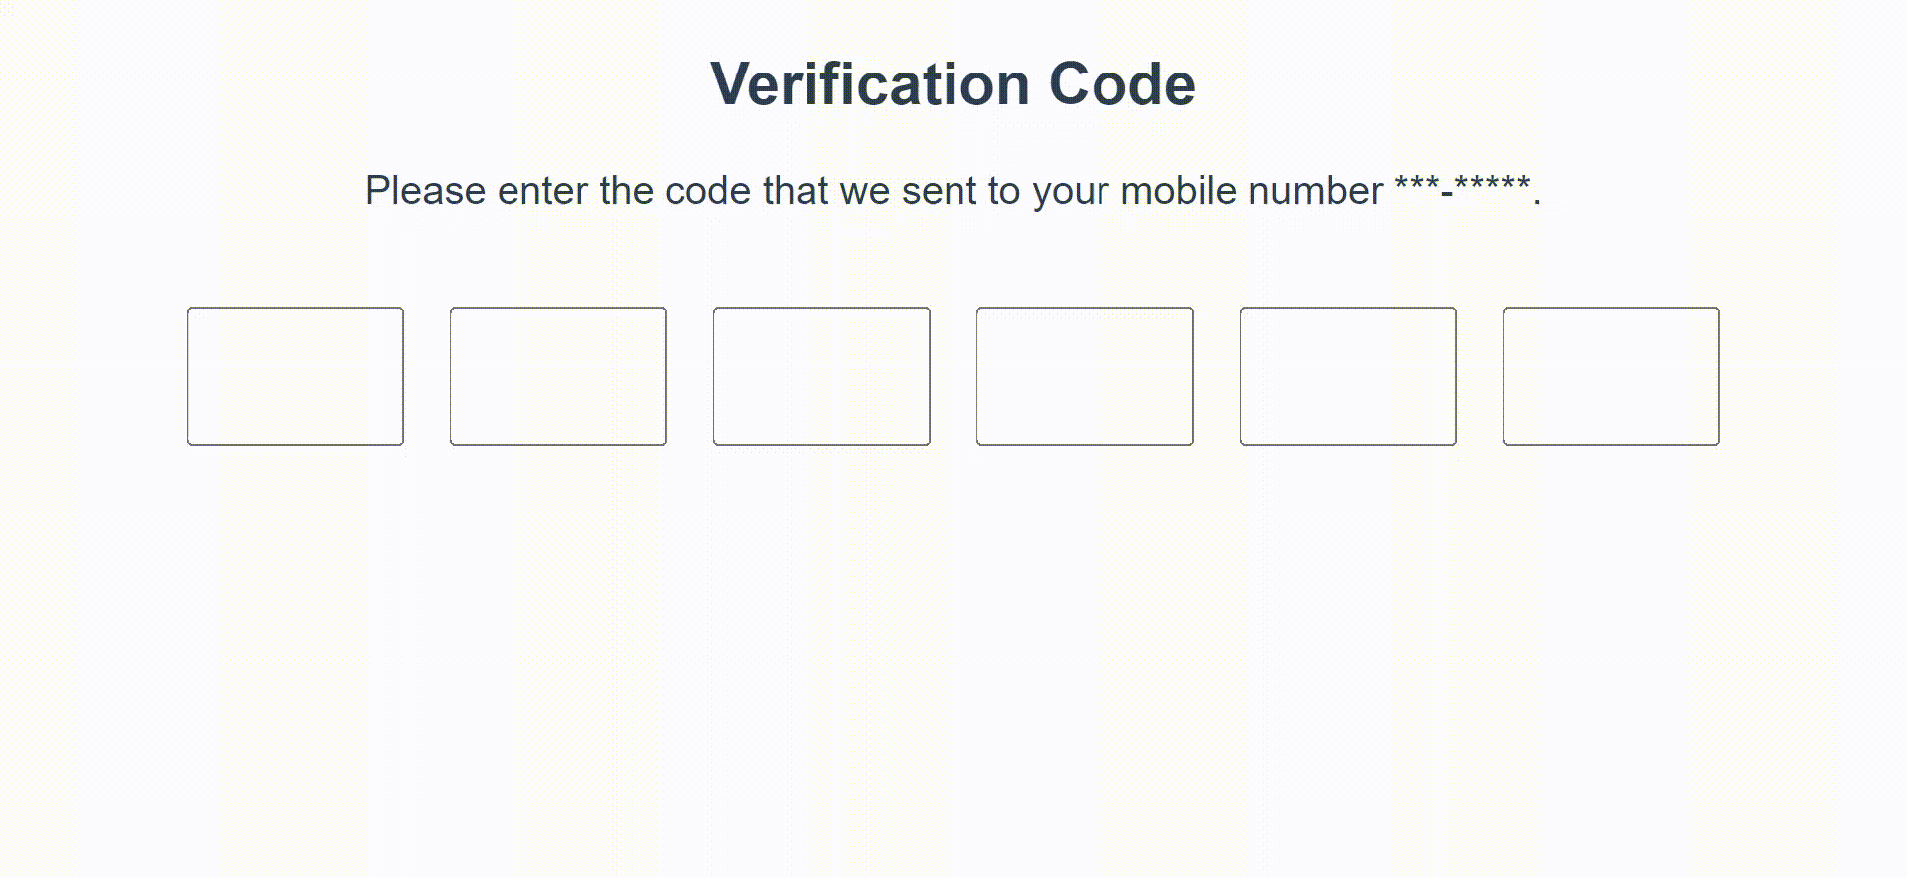This screenshot has height=878, width=1907.
Task: Click between the third and fourth boxes
Action: tap(953, 376)
